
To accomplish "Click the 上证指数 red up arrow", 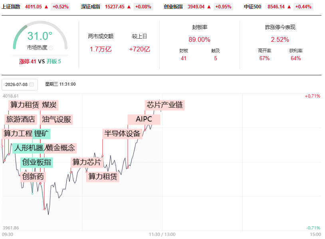I will [46, 7].
